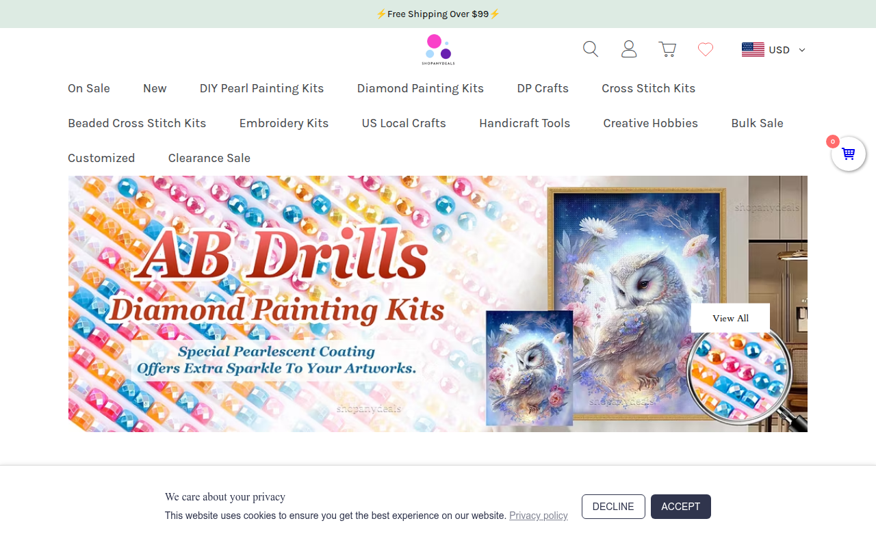Go to On Sale menu

pos(89,88)
